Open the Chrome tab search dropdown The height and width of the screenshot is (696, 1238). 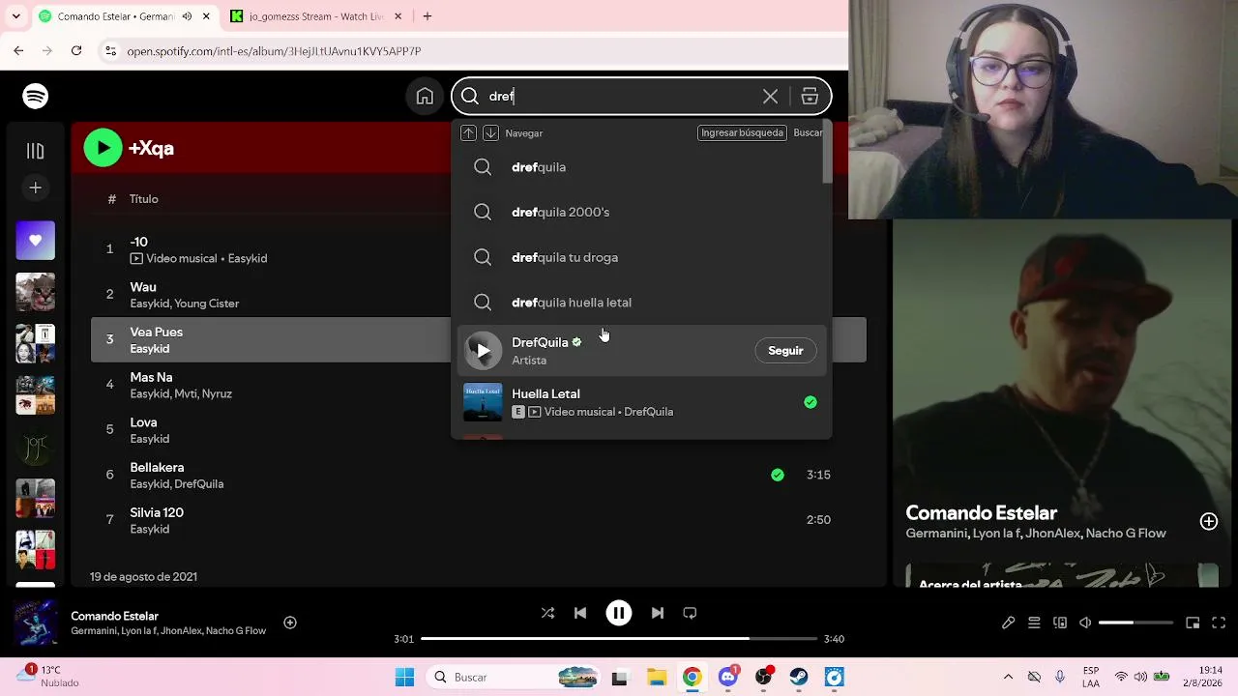tap(16, 16)
